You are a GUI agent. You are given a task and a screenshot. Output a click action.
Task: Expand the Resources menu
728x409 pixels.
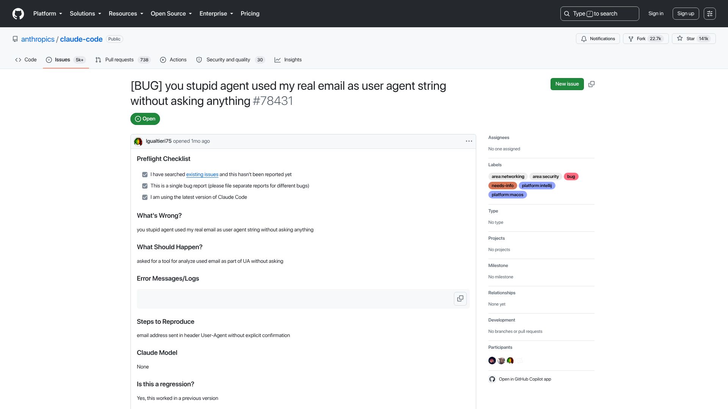coord(126,14)
